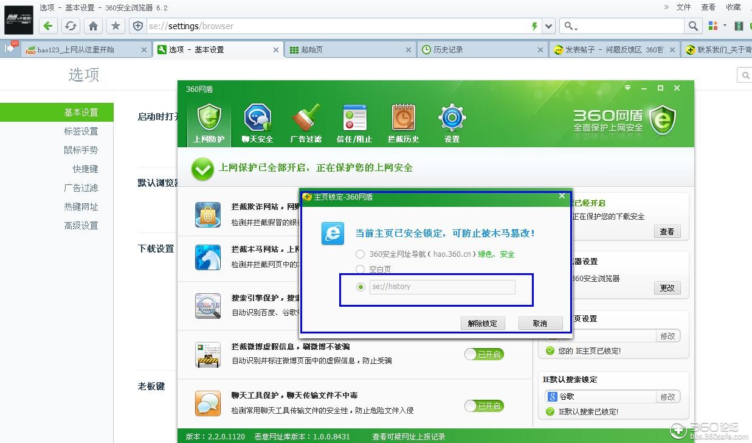The height and width of the screenshot is (443, 752).
Task: Select 广告过滤 in settings sidebar
Action: coord(81,188)
